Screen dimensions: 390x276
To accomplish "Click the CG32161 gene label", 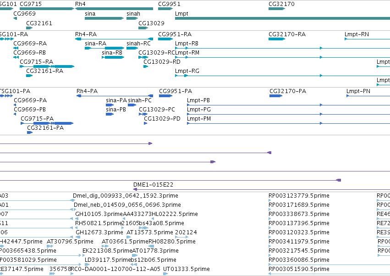I will [x=39, y=23].
